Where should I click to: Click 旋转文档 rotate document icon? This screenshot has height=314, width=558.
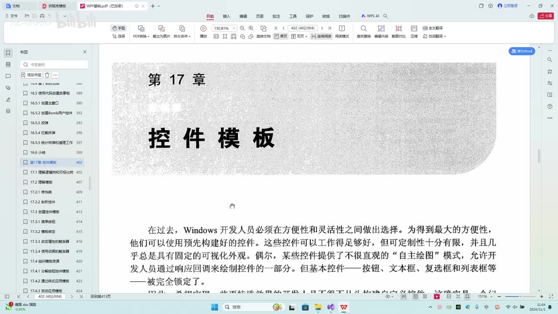point(263,28)
